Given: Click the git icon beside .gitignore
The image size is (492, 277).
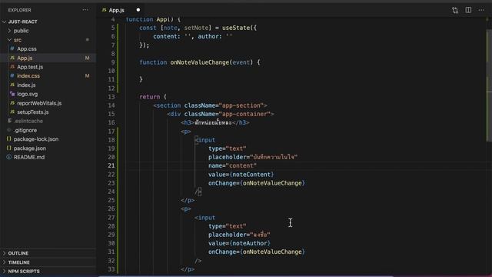Looking at the screenshot, I should (x=9, y=130).
